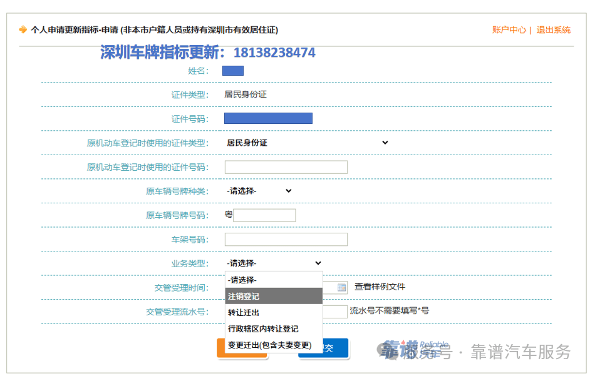Open the 查看样例文件 sample file link
The height and width of the screenshot is (376, 590).
pyautogui.click(x=380, y=287)
